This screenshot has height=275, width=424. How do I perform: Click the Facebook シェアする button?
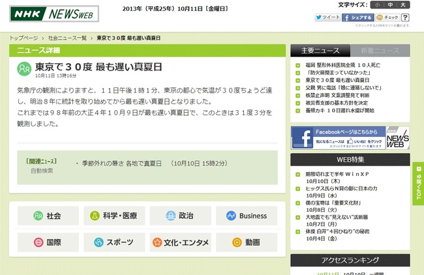[357, 18]
